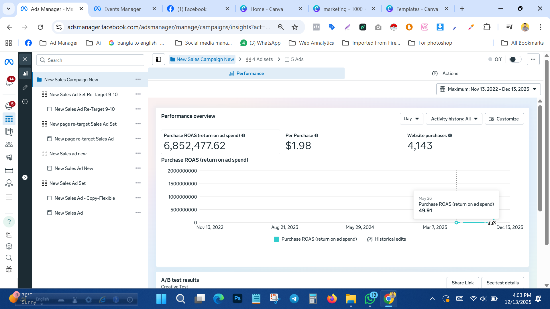Click the campaign search field
The height and width of the screenshot is (309, 550).
coord(90,60)
